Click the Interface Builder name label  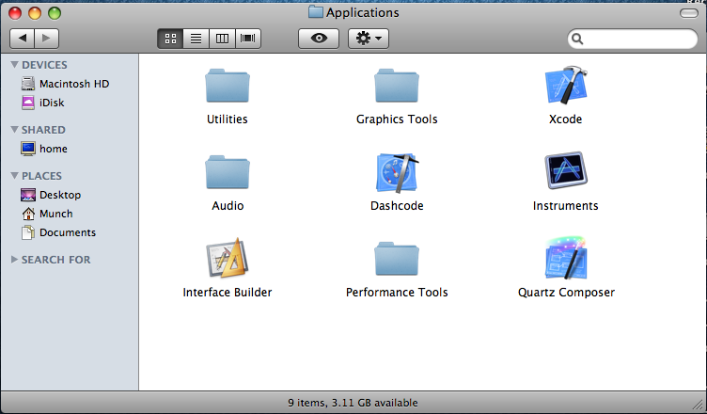click(x=228, y=293)
